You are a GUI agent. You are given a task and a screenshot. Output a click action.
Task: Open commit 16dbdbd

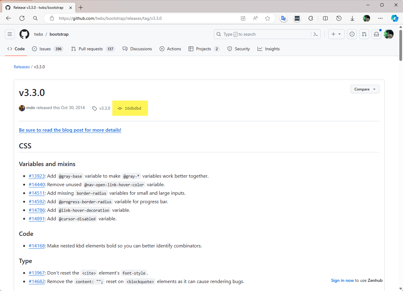pos(130,108)
